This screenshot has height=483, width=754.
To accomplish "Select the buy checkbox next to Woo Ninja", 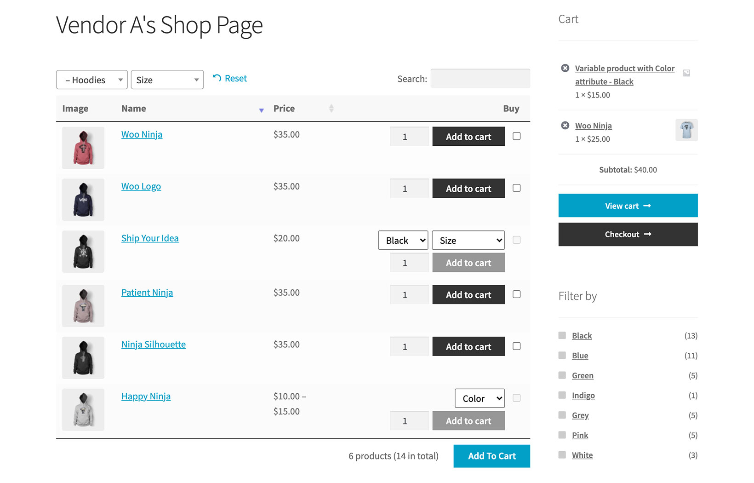I will coord(516,136).
